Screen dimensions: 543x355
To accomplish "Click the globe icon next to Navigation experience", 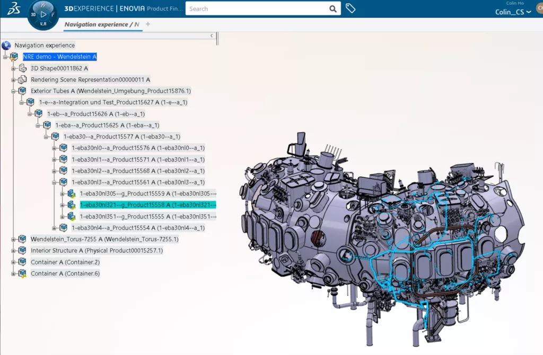I will pos(5,45).
